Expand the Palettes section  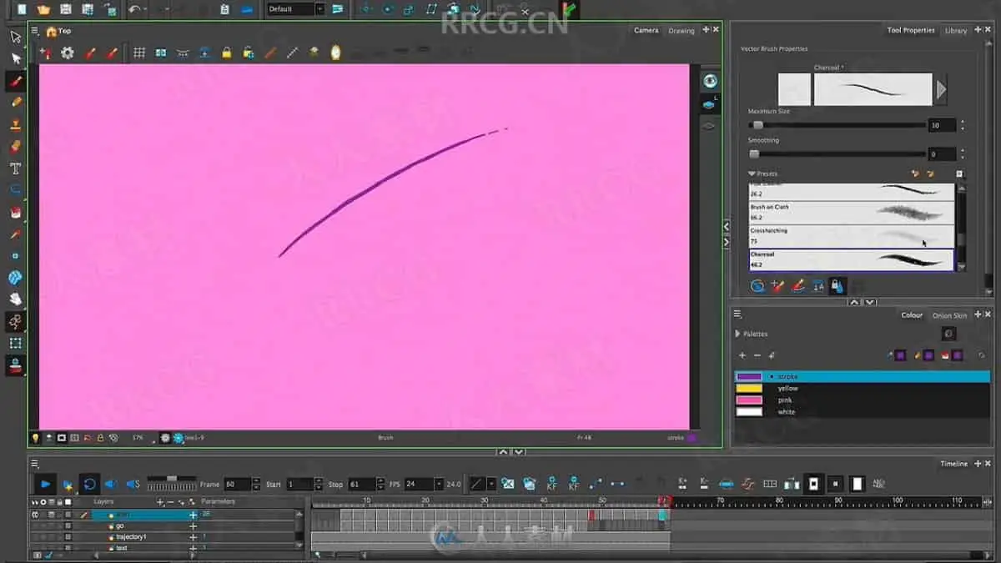click(x=737, y=334)
